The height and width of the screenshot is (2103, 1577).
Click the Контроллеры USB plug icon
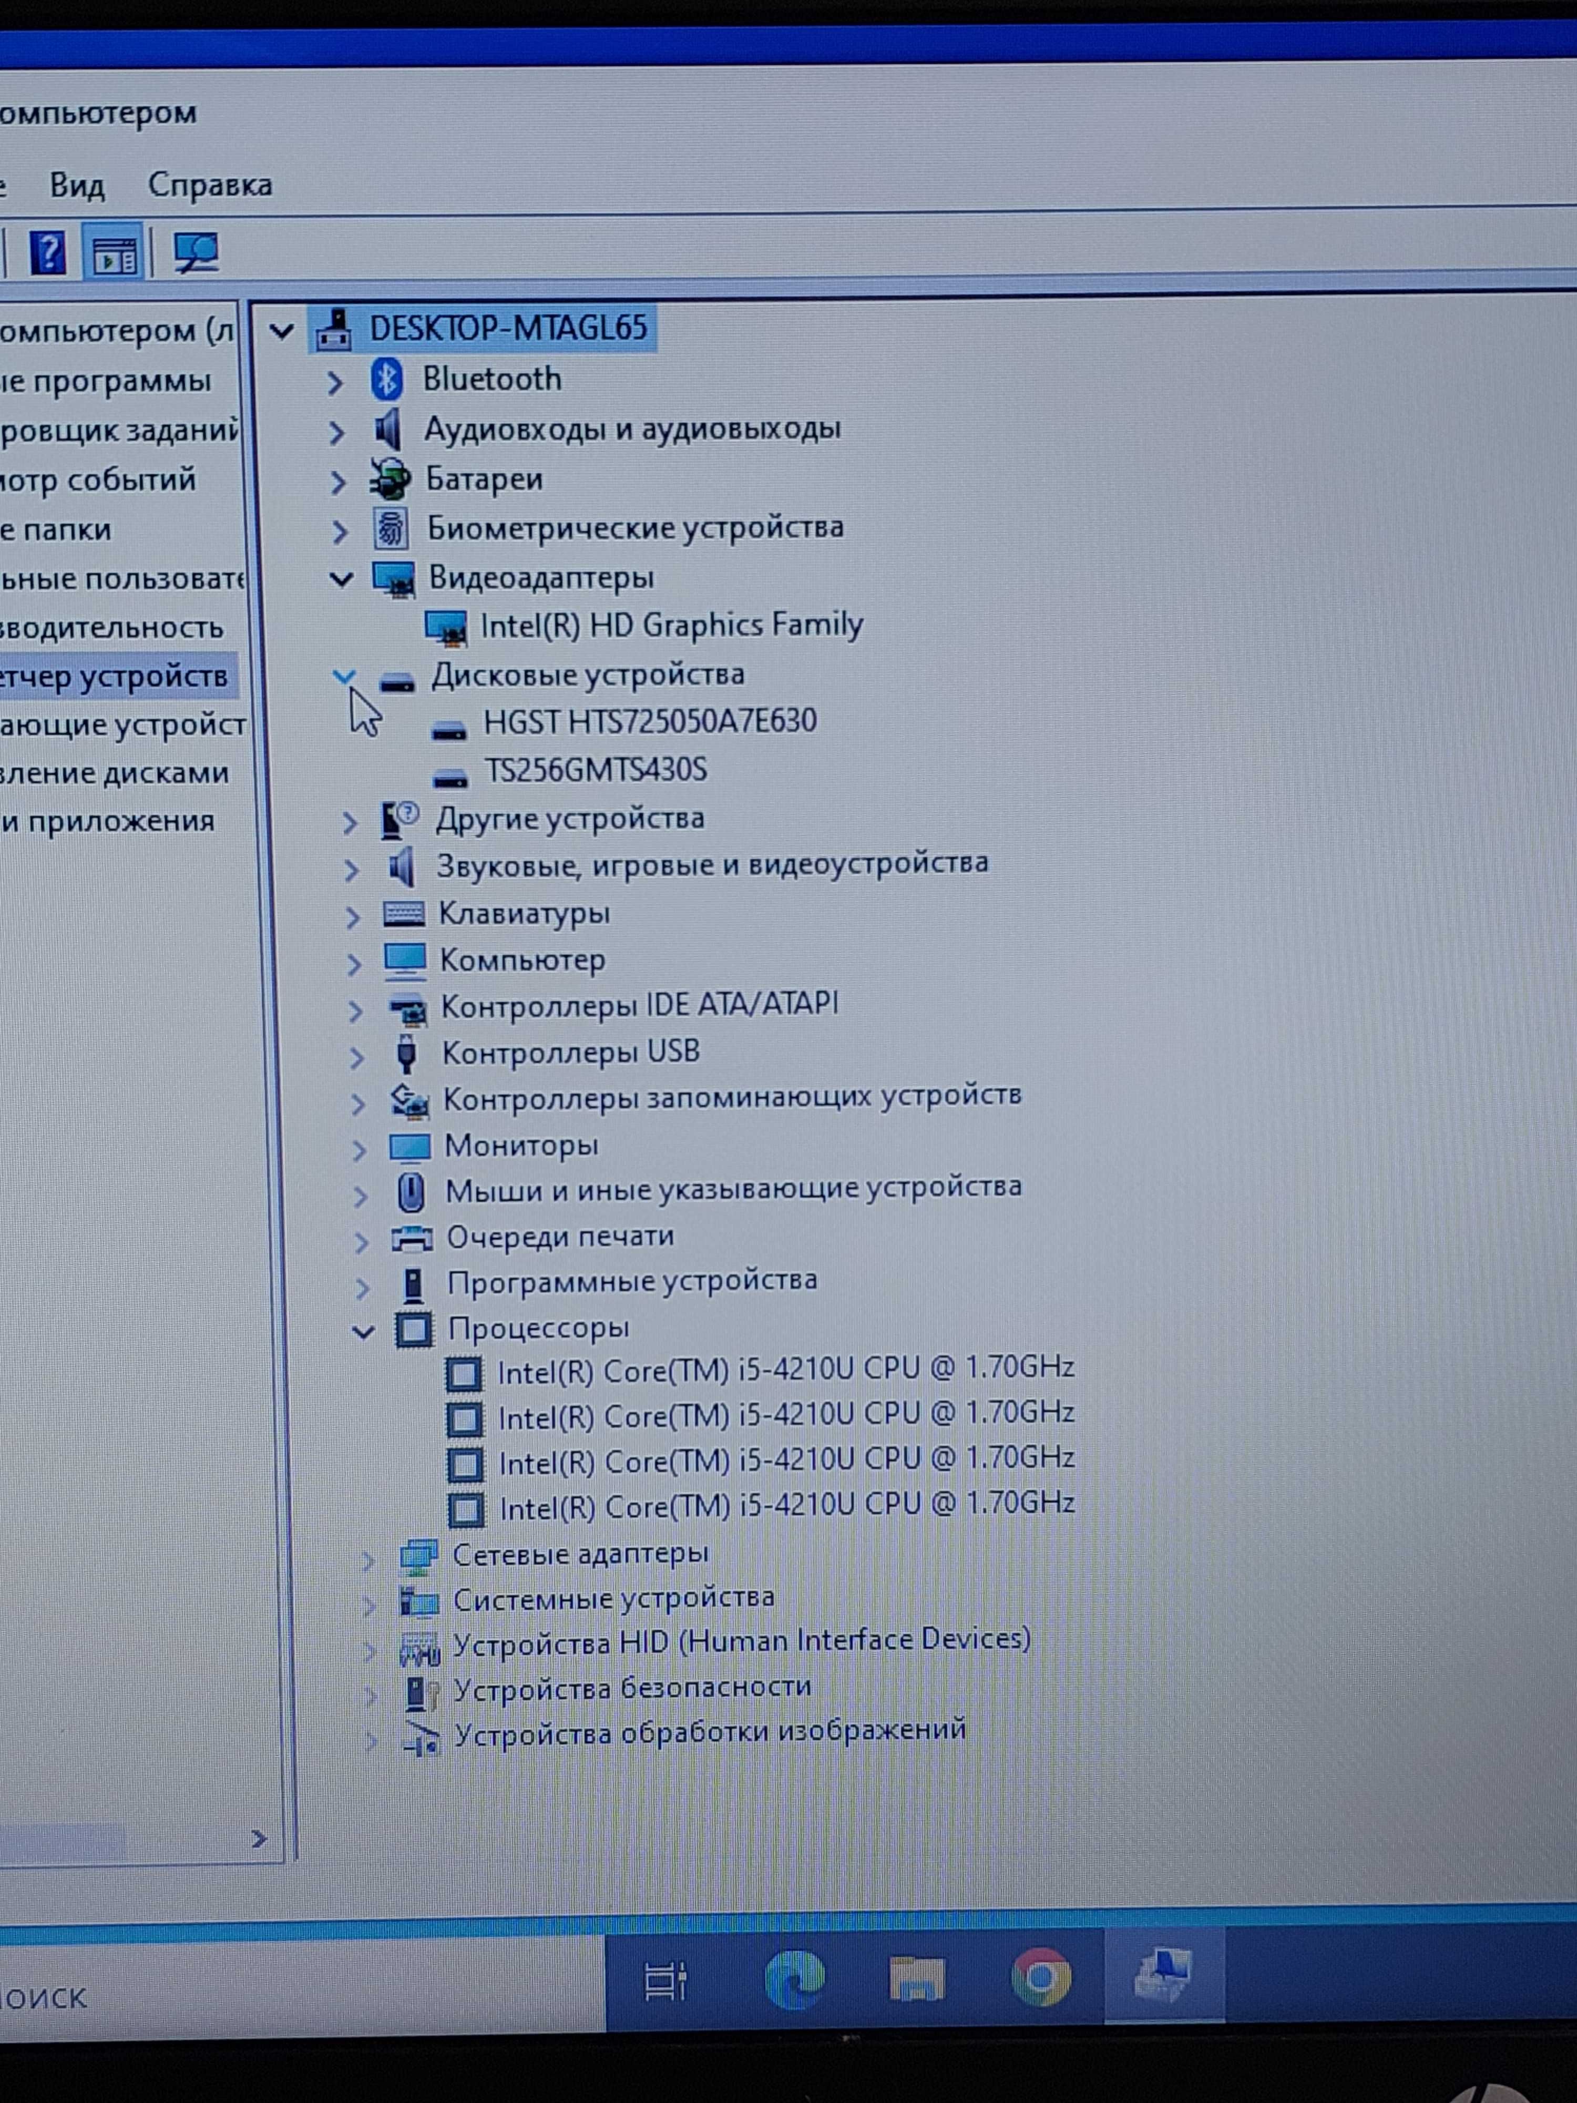(x=407, y=1054)
